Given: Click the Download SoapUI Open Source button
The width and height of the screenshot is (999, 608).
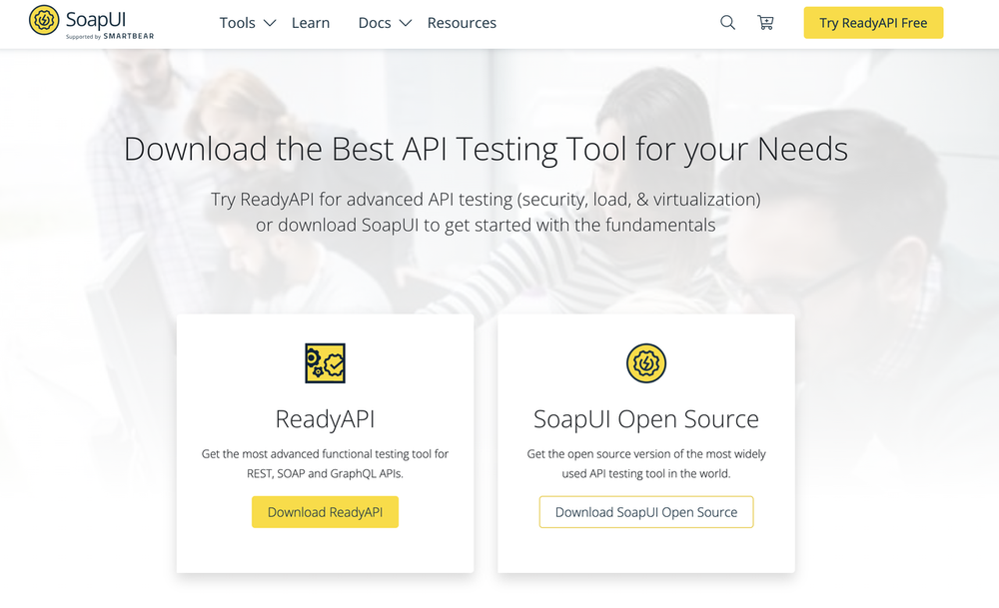Looking at the screenshot, I should [x=645, y=512].
